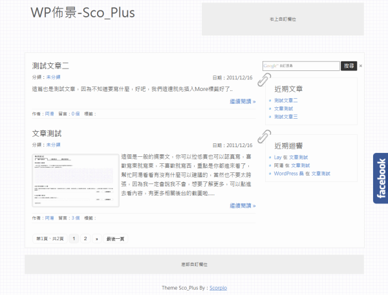Go to page 2 in pagination
388x295 pixels.
click(x=85, y=238)
